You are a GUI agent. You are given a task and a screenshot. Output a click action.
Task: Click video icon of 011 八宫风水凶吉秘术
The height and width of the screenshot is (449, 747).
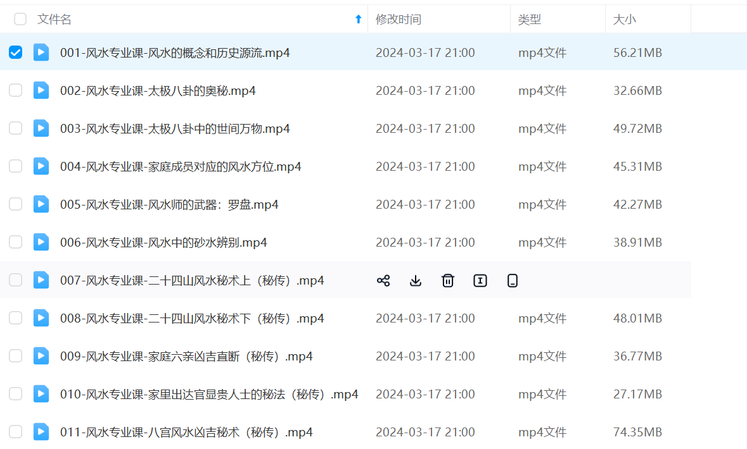coord(41,432)
